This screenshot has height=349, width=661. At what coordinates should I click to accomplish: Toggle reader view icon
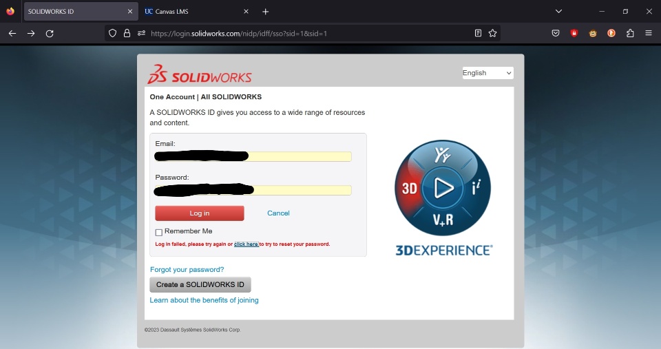(x=478, y=33)
